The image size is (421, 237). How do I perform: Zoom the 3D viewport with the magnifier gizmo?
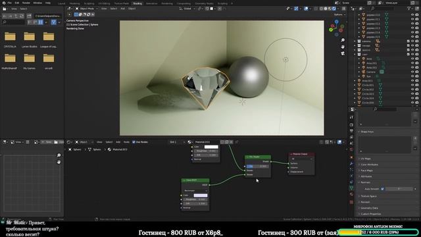tap(343, 40)
